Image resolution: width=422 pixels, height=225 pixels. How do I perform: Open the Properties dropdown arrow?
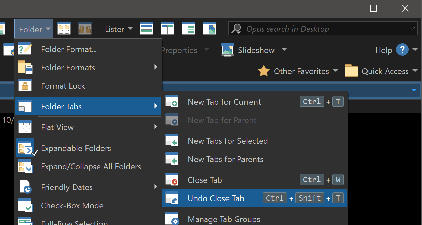coord(207,50)
